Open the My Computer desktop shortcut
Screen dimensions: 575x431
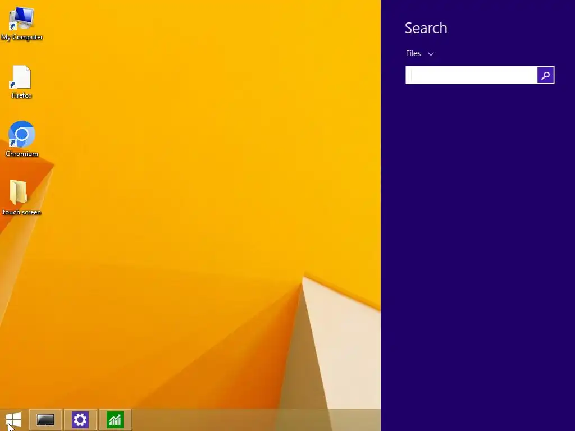pos(22,23)
